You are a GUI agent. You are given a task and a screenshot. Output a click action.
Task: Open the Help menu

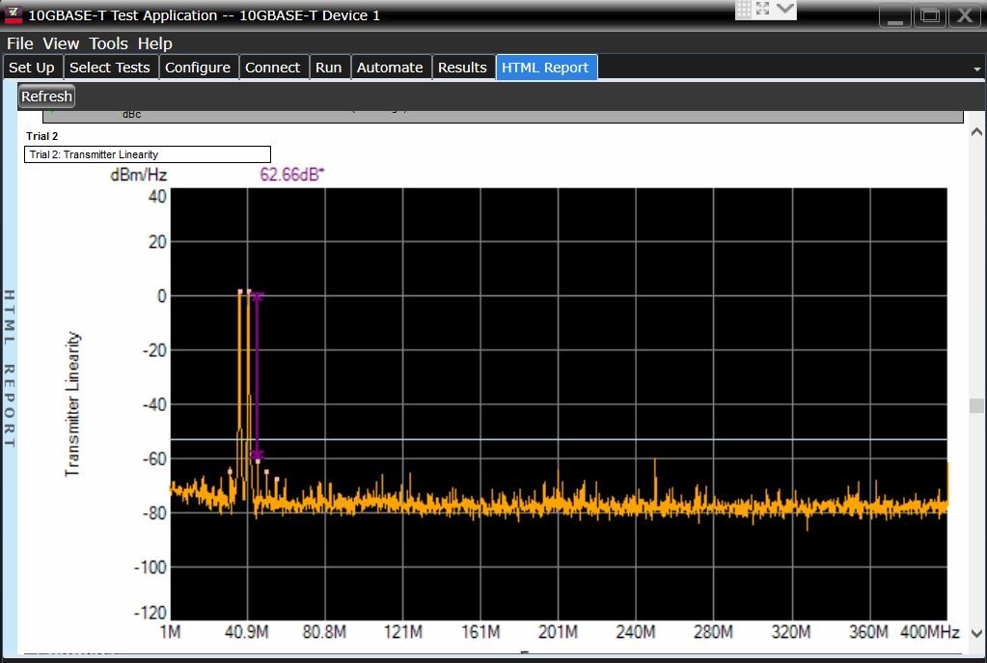pyautogui.click(x=154, y=43)
